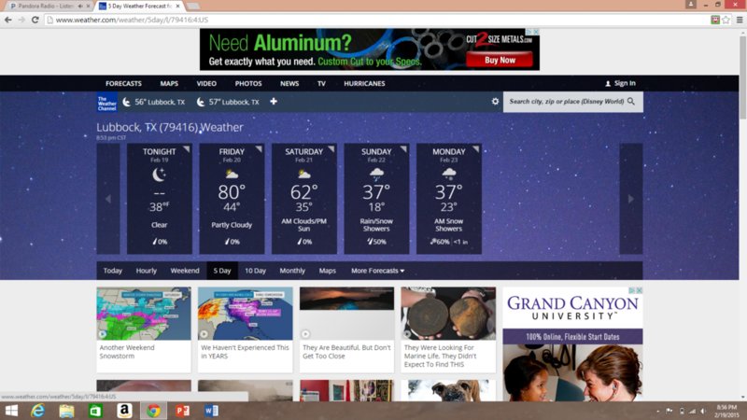Go to next forecast days arrow
Screen dimensions: 747x420
[x=631, y=199]
